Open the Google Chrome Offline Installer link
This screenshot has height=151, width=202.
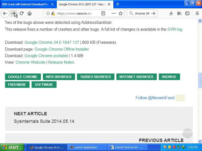tap(62, 49)
